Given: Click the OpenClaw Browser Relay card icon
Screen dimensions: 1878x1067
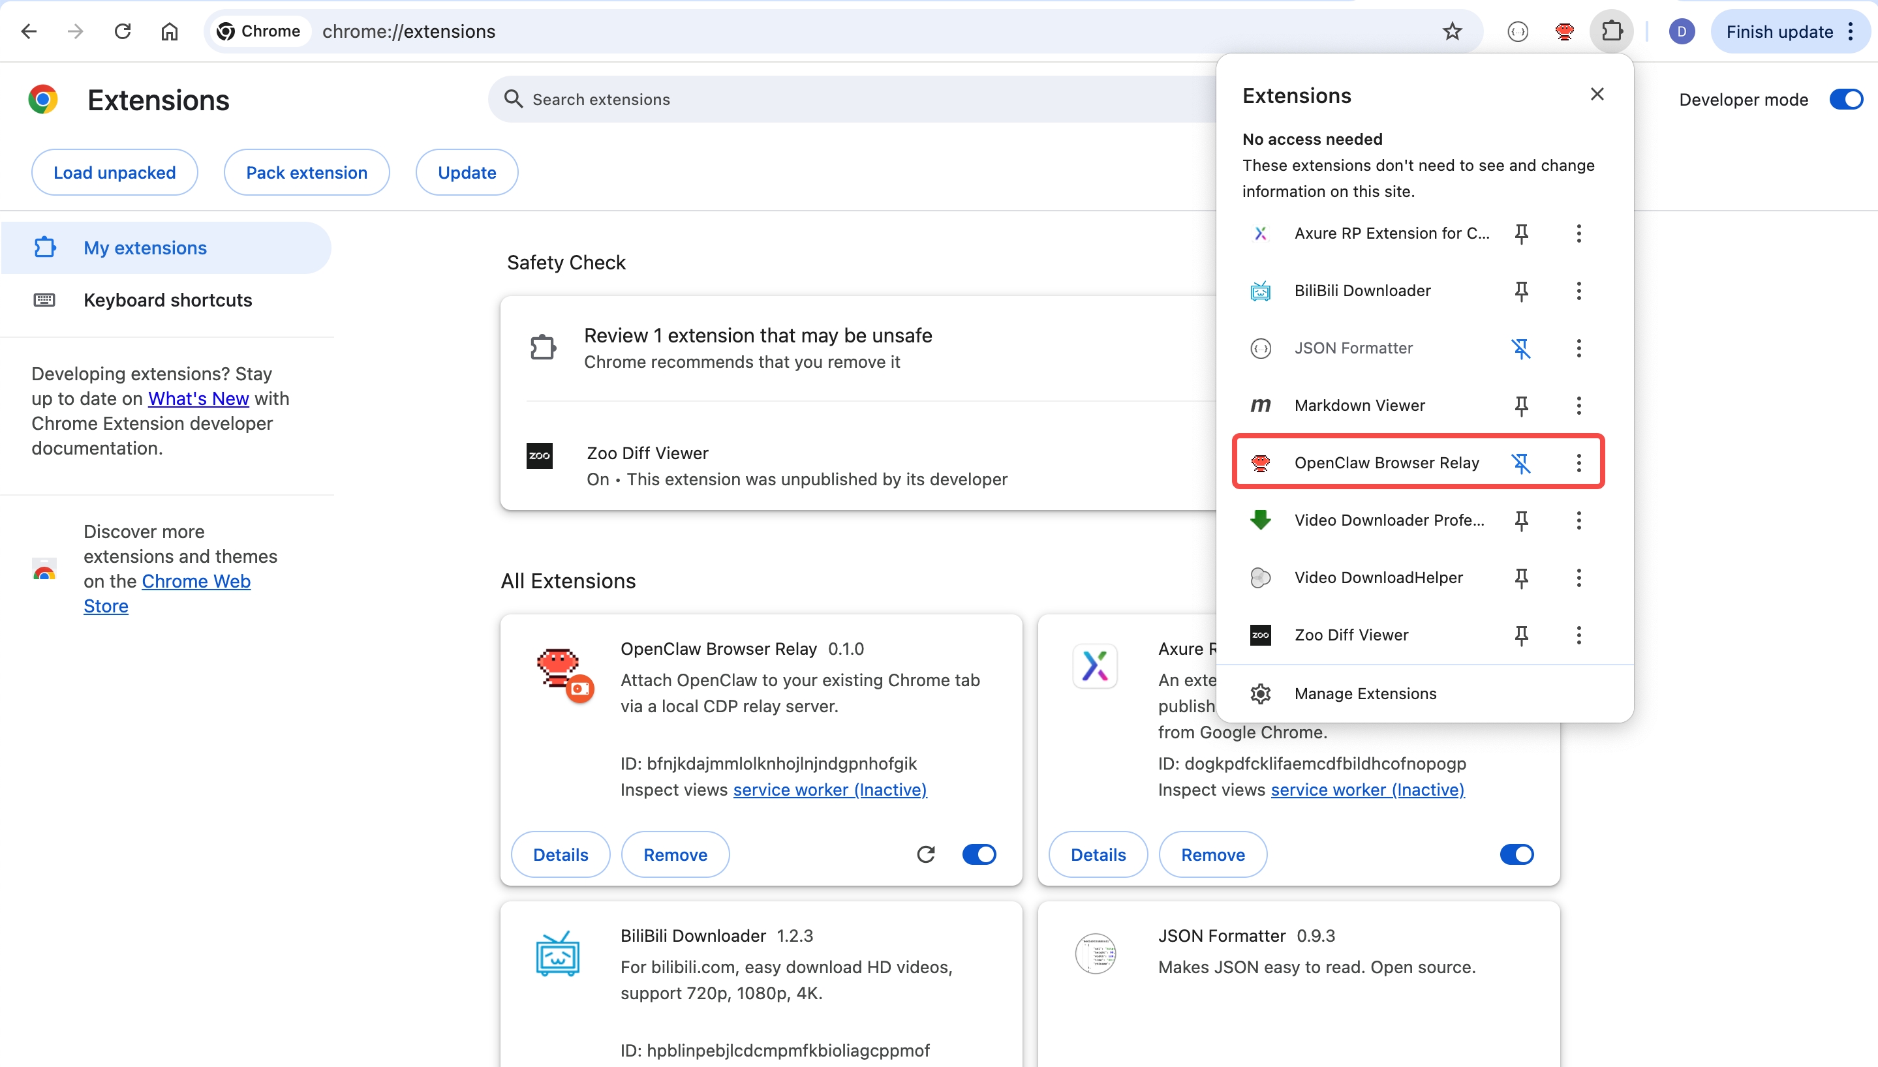Looking at the screenshot, I should [564, 674].
